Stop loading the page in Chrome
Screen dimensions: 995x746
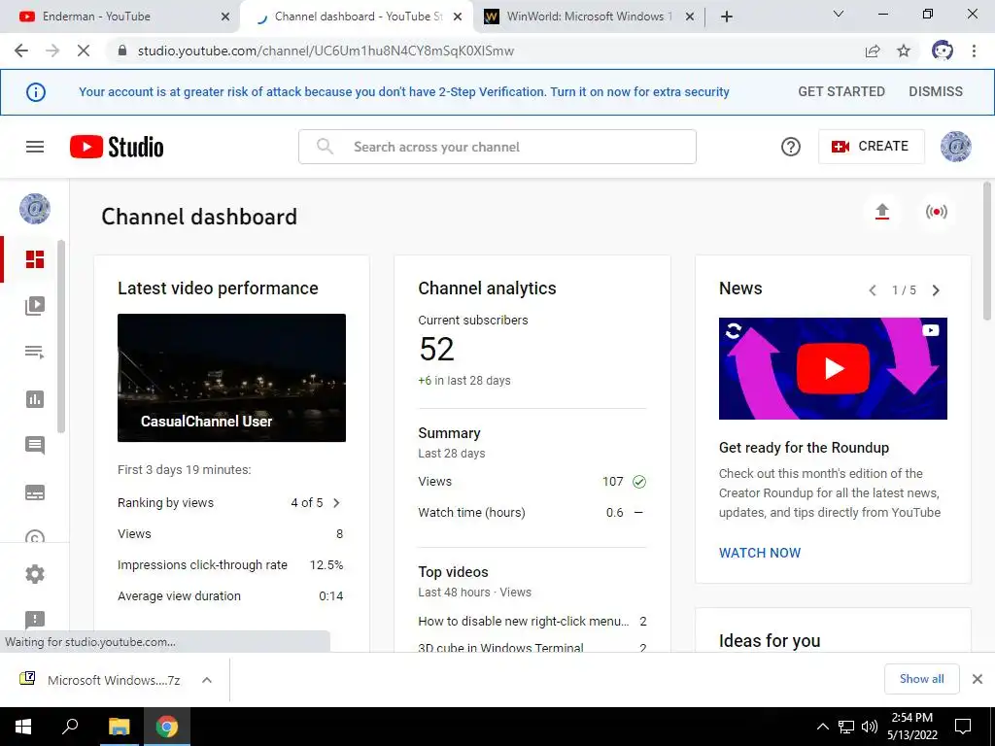pos(84,51)
